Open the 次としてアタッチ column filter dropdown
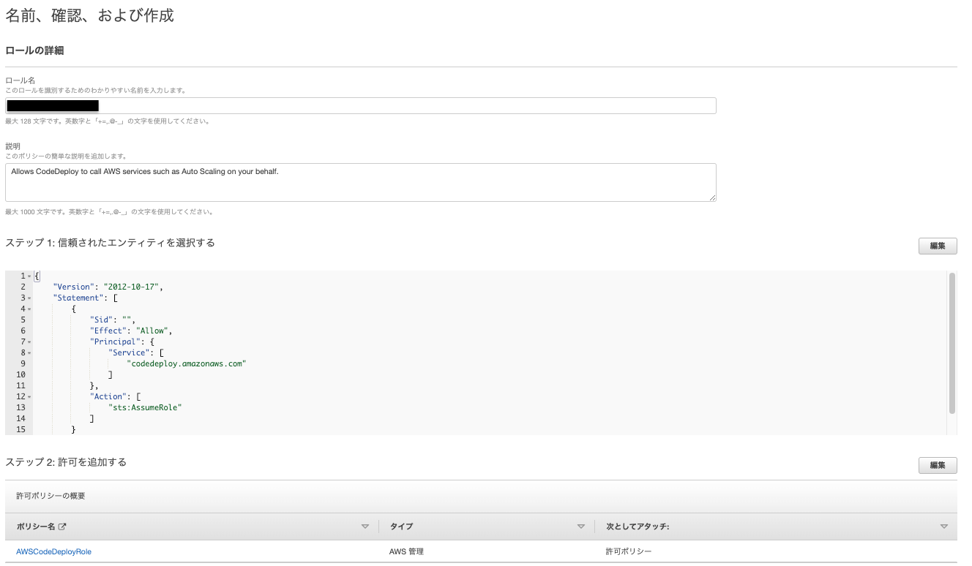This screenshot has height=566, width=972. pos(944,526)
